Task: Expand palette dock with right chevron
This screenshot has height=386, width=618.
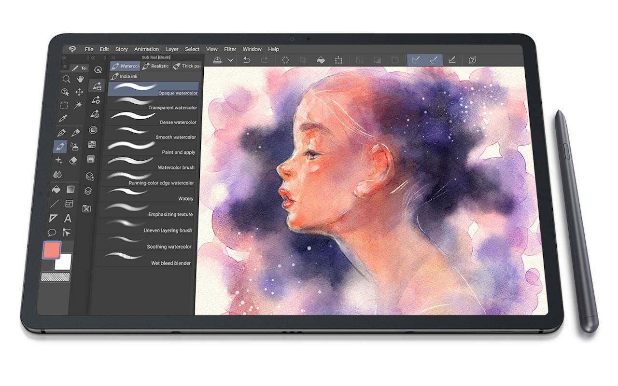Action: [x=105, y=57]
